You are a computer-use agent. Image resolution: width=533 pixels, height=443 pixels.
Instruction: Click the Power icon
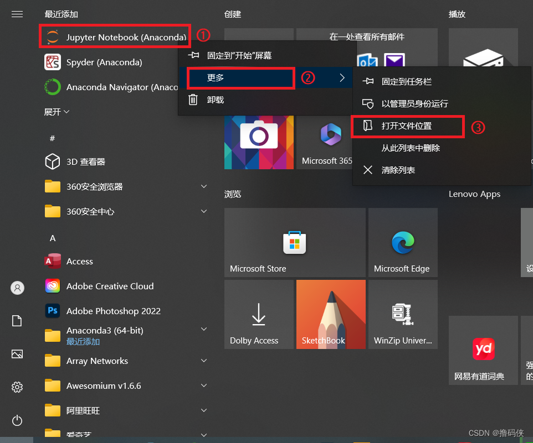[17, 421]
